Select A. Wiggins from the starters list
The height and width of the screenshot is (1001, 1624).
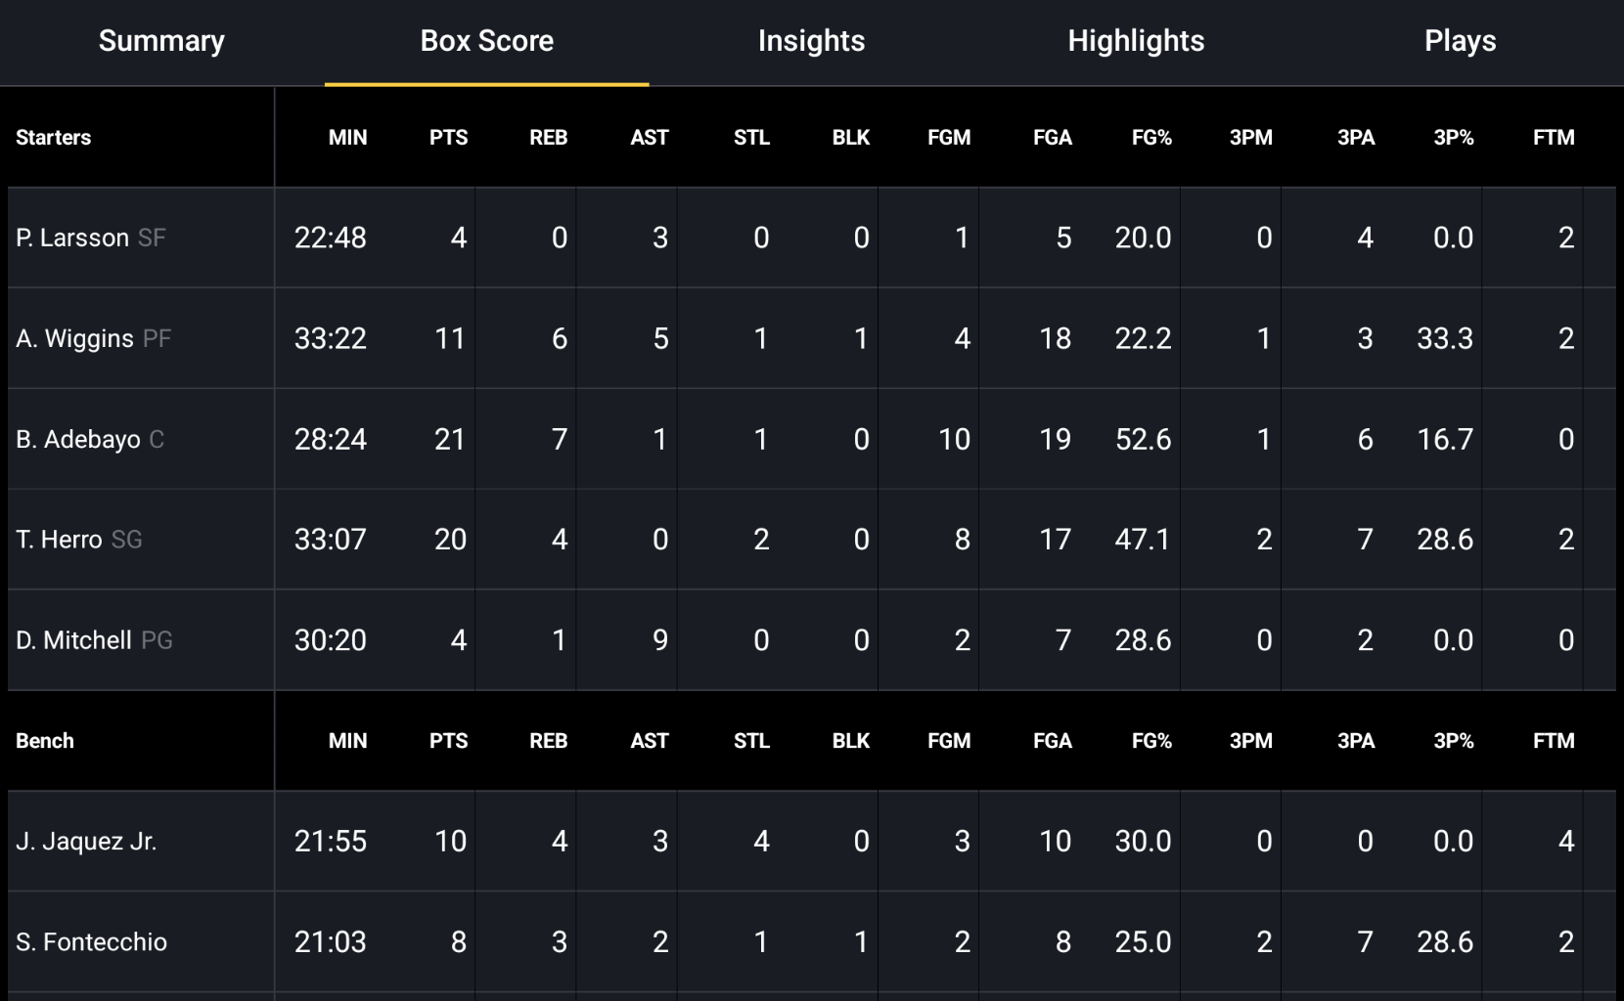(x=93, y=338)
